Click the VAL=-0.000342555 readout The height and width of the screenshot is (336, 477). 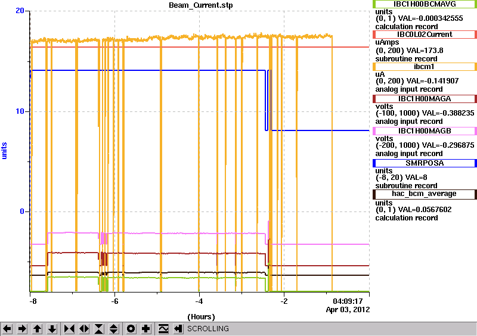[431, 18]
